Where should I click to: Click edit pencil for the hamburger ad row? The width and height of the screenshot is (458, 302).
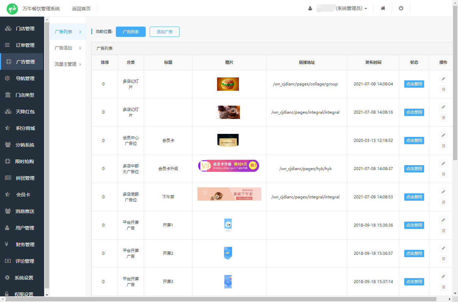[443, 79]
